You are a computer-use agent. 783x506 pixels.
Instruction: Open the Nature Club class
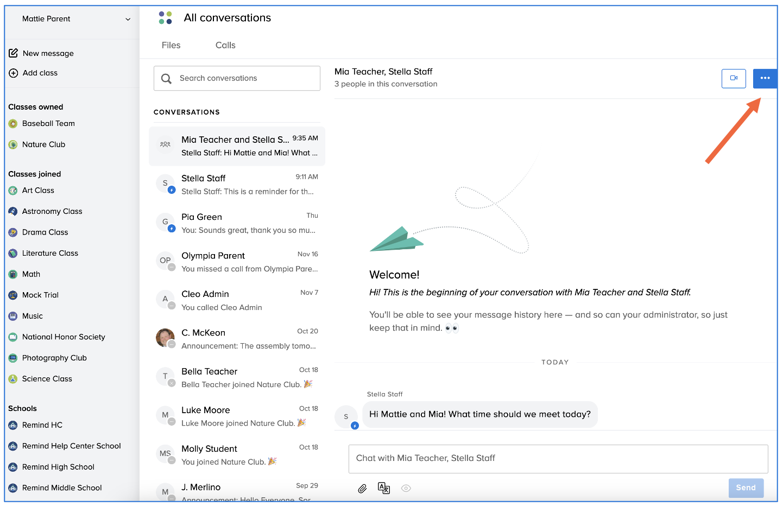coord(43,144)
